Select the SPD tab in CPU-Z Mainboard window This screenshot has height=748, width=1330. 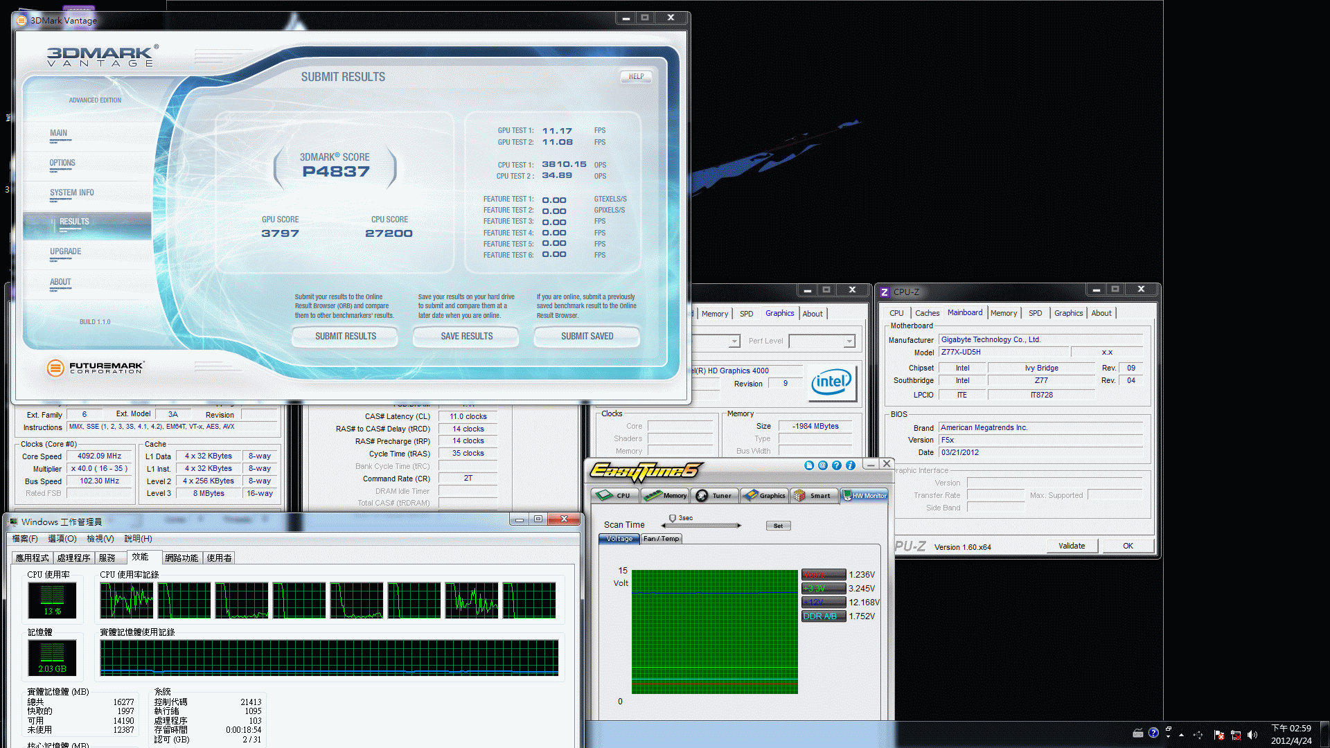point(1035,314)
